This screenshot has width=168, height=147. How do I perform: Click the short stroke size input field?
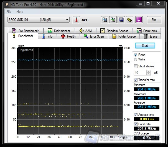click(x=140, y=73)
